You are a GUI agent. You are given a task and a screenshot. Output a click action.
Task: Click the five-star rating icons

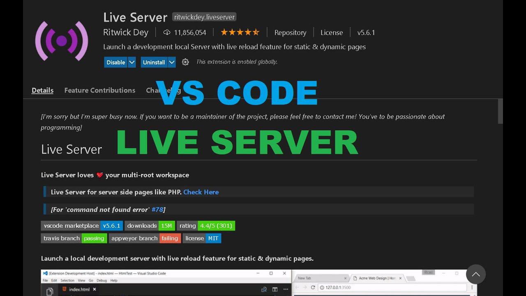pos(240,32)
